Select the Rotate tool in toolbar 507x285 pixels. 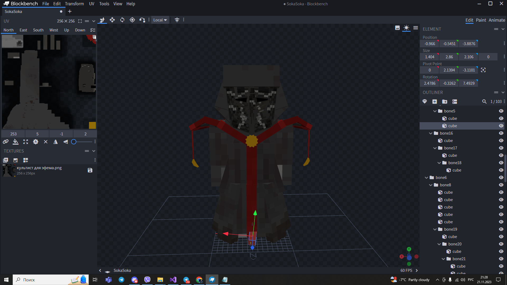pos(122,20)
